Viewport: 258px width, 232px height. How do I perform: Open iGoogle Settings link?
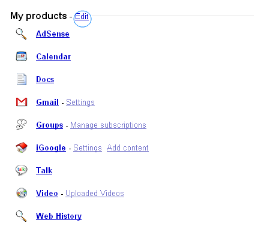tap(88, 147)
